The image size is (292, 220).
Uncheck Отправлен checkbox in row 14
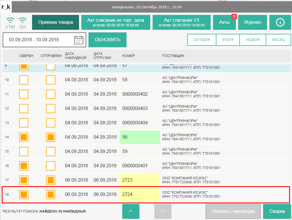pyautogui.click(x=51, y=137)
